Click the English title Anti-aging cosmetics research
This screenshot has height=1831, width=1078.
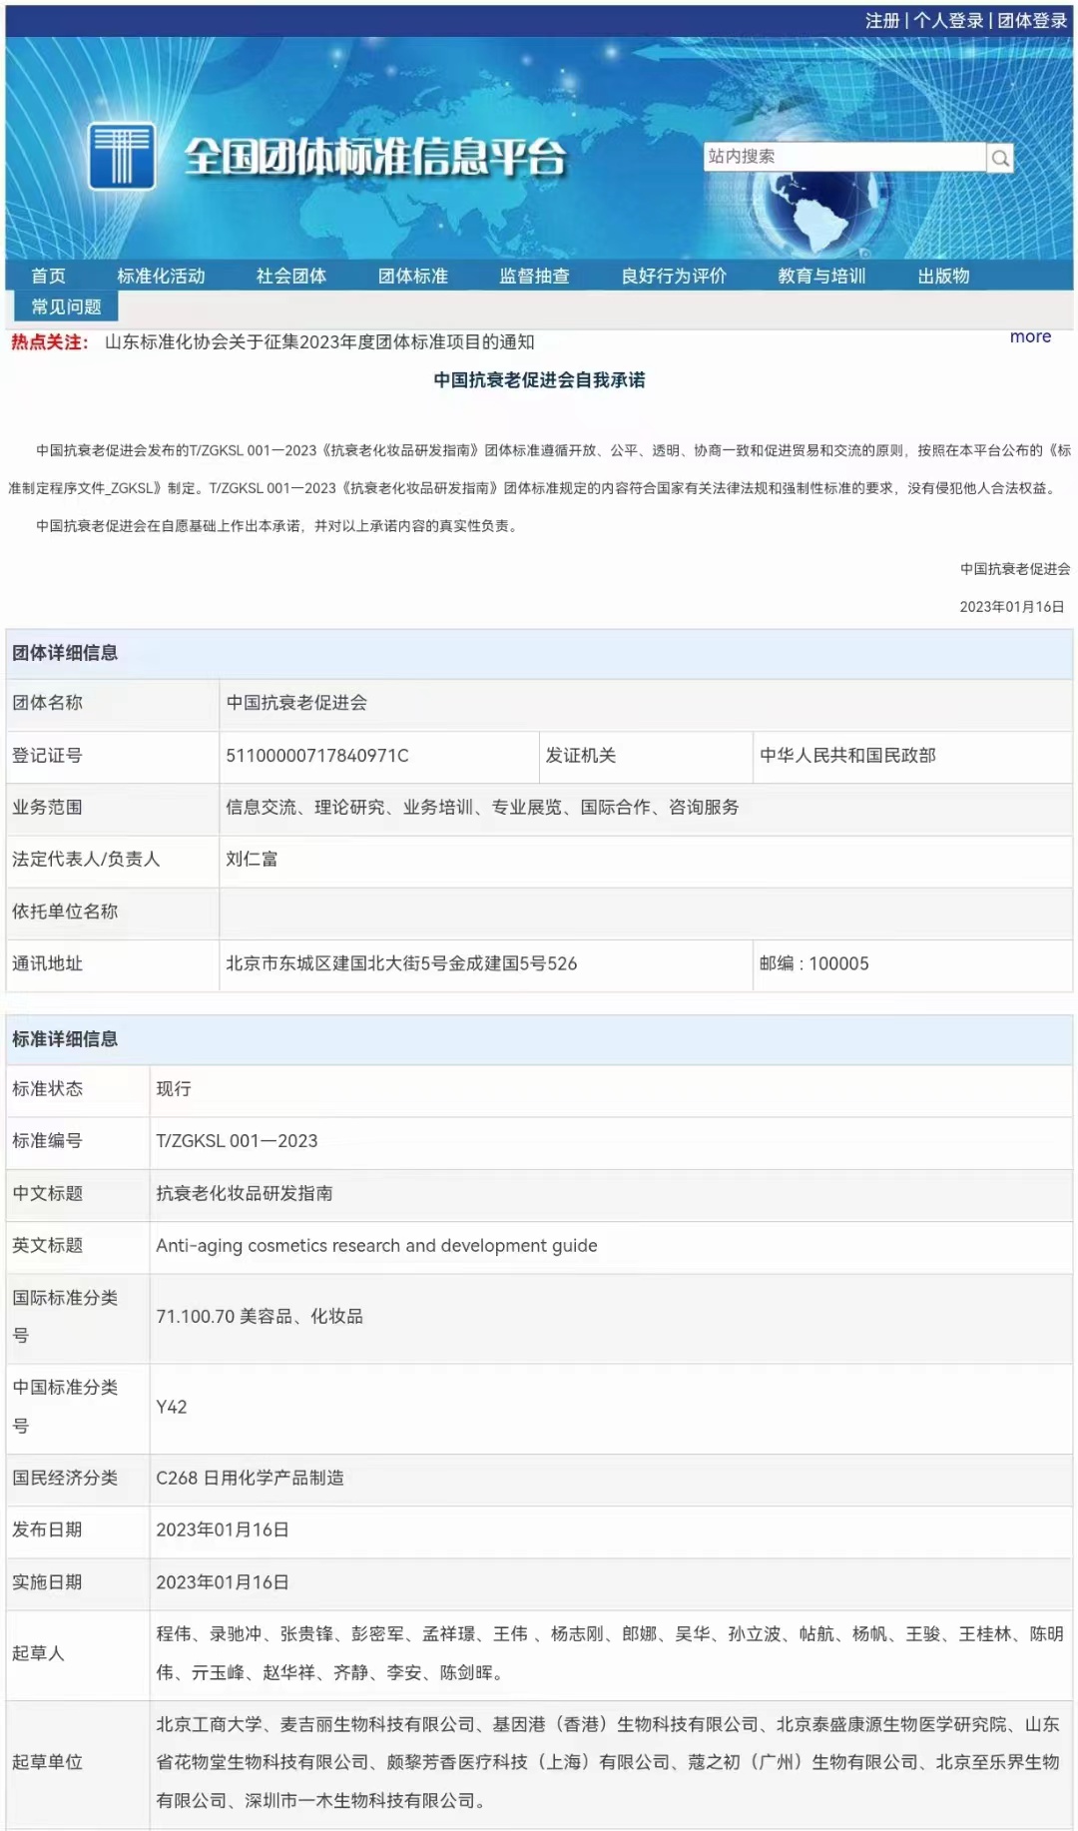(x=376, y=1246)
